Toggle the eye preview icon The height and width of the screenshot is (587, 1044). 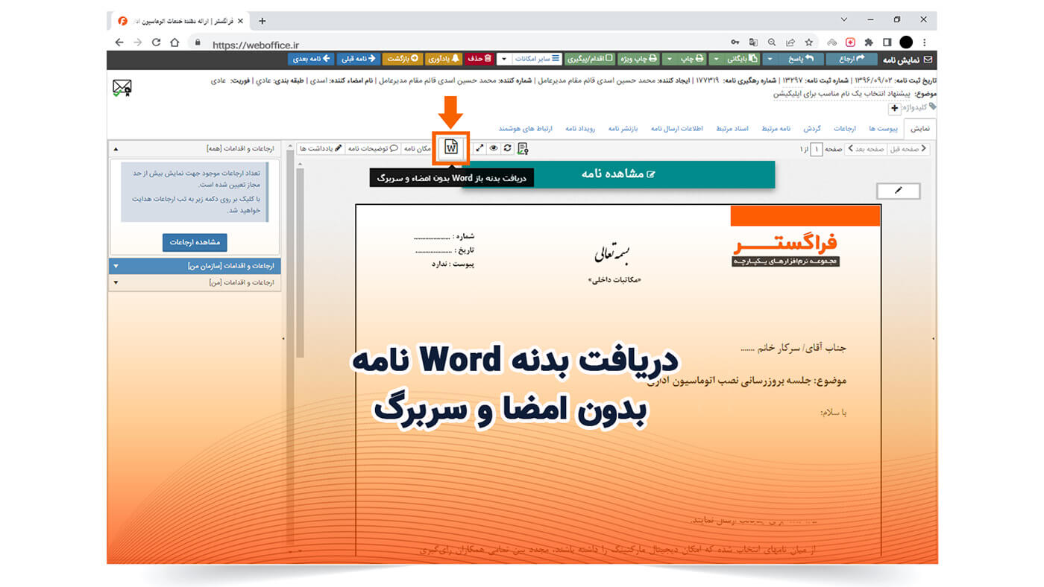(x=494, y=148)
